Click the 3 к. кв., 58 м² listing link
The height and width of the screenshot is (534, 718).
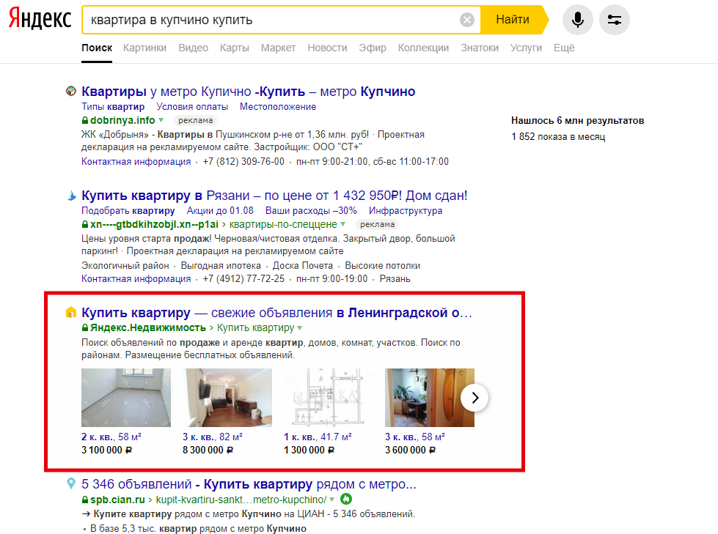(415, 437)
